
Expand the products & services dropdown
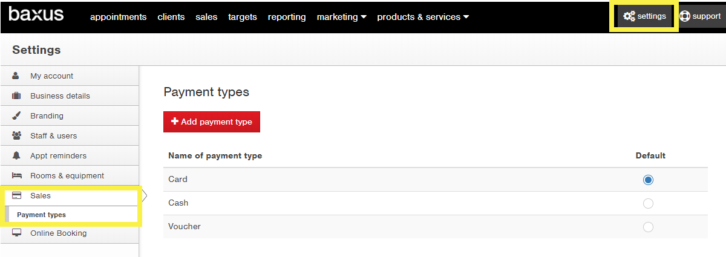coord(423,17)
